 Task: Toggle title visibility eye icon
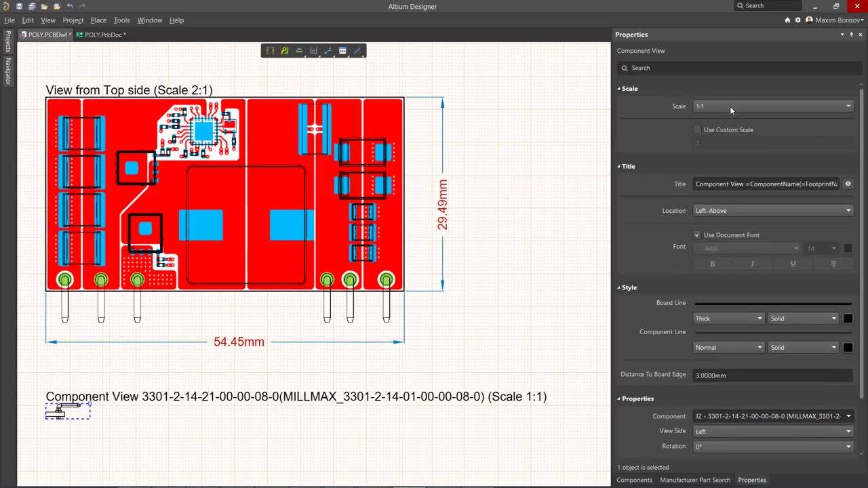(x=848, y=184)
